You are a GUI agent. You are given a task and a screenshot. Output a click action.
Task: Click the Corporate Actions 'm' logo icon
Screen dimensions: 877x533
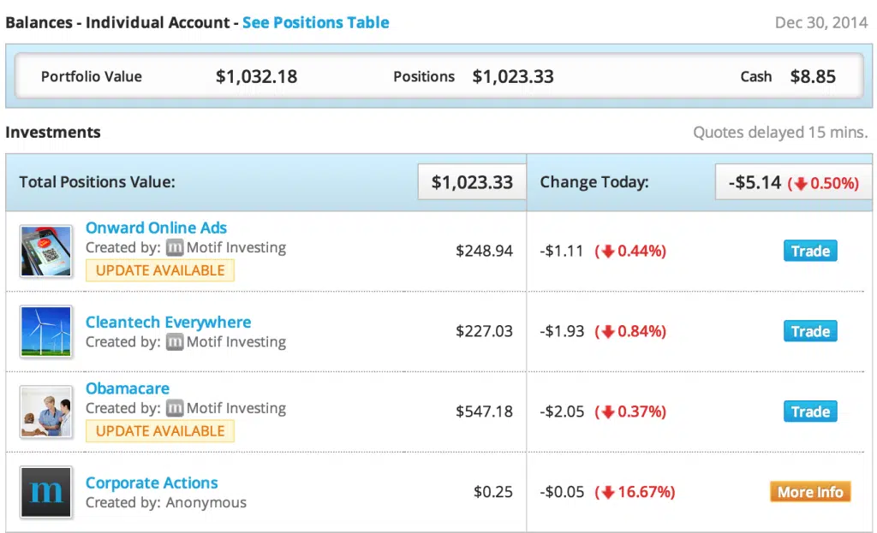point(46,492)
